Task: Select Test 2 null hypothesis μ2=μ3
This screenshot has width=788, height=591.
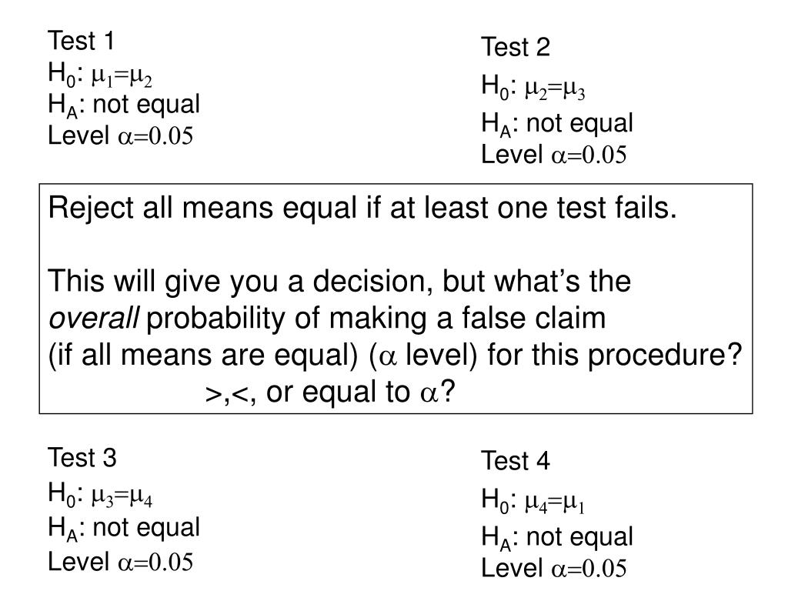Action: tap(533, 87)
